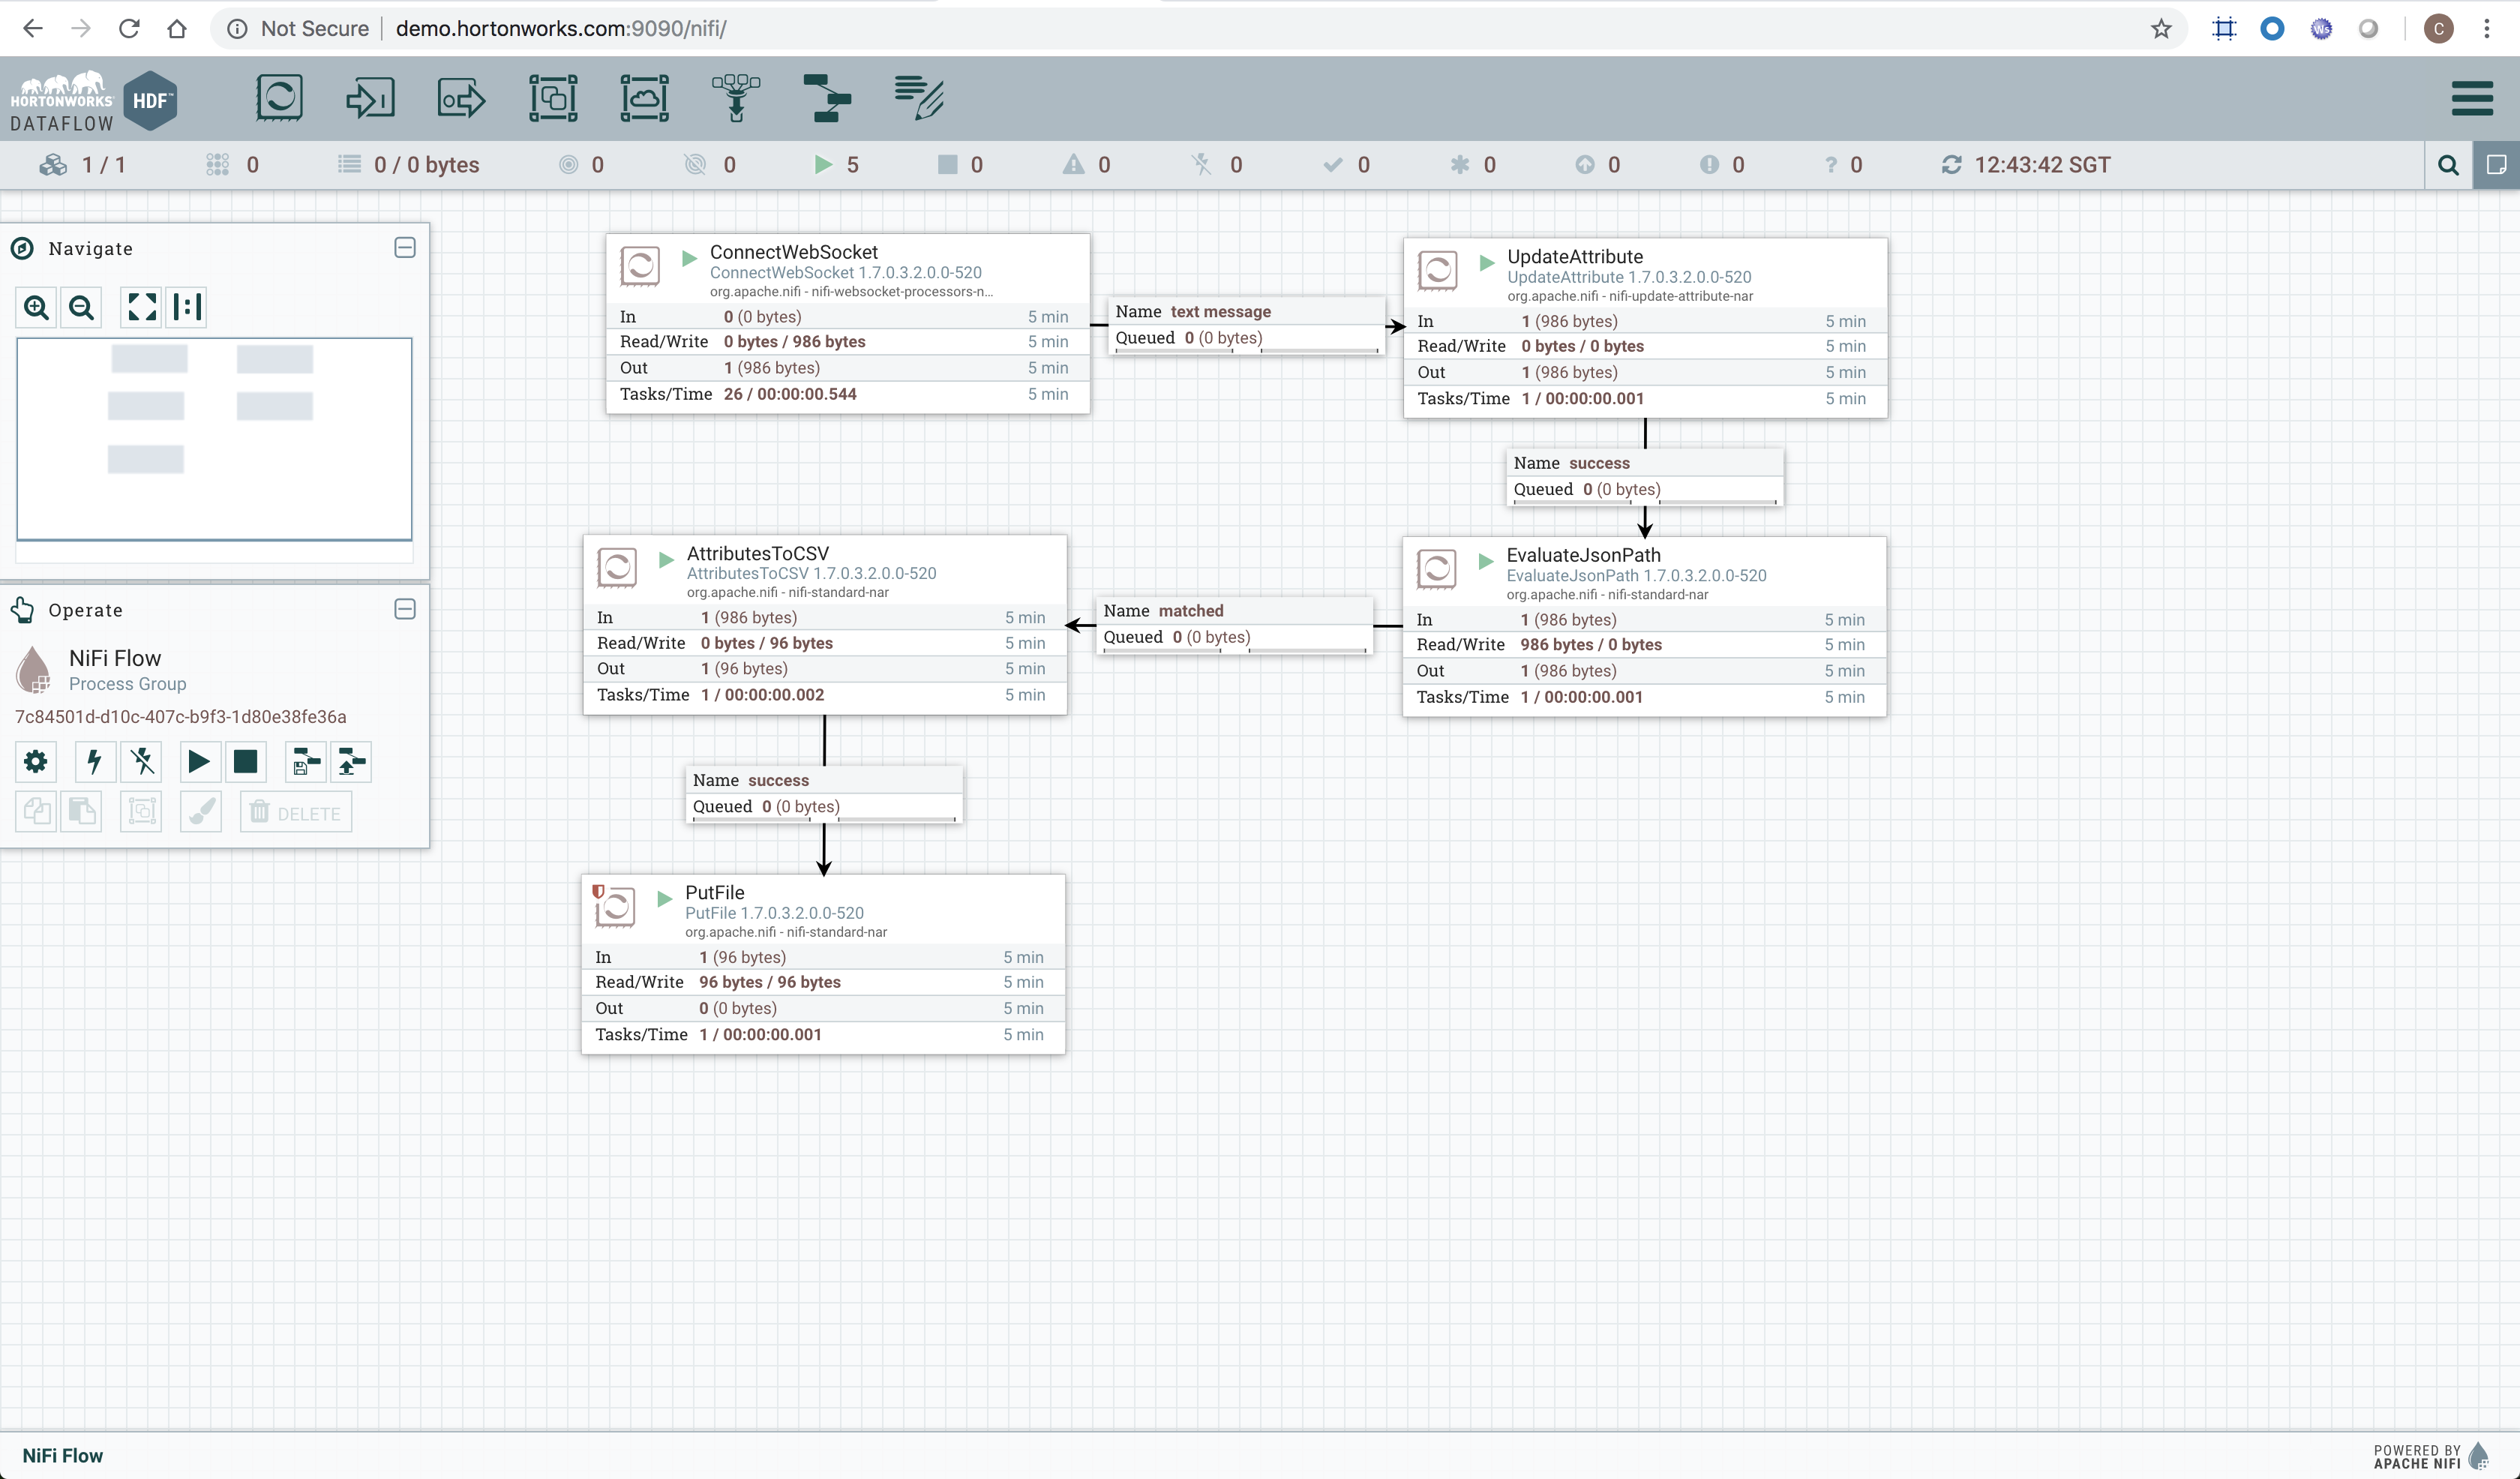
Task: Click the active threads 1 / 1 status
Action: [82, 165]
